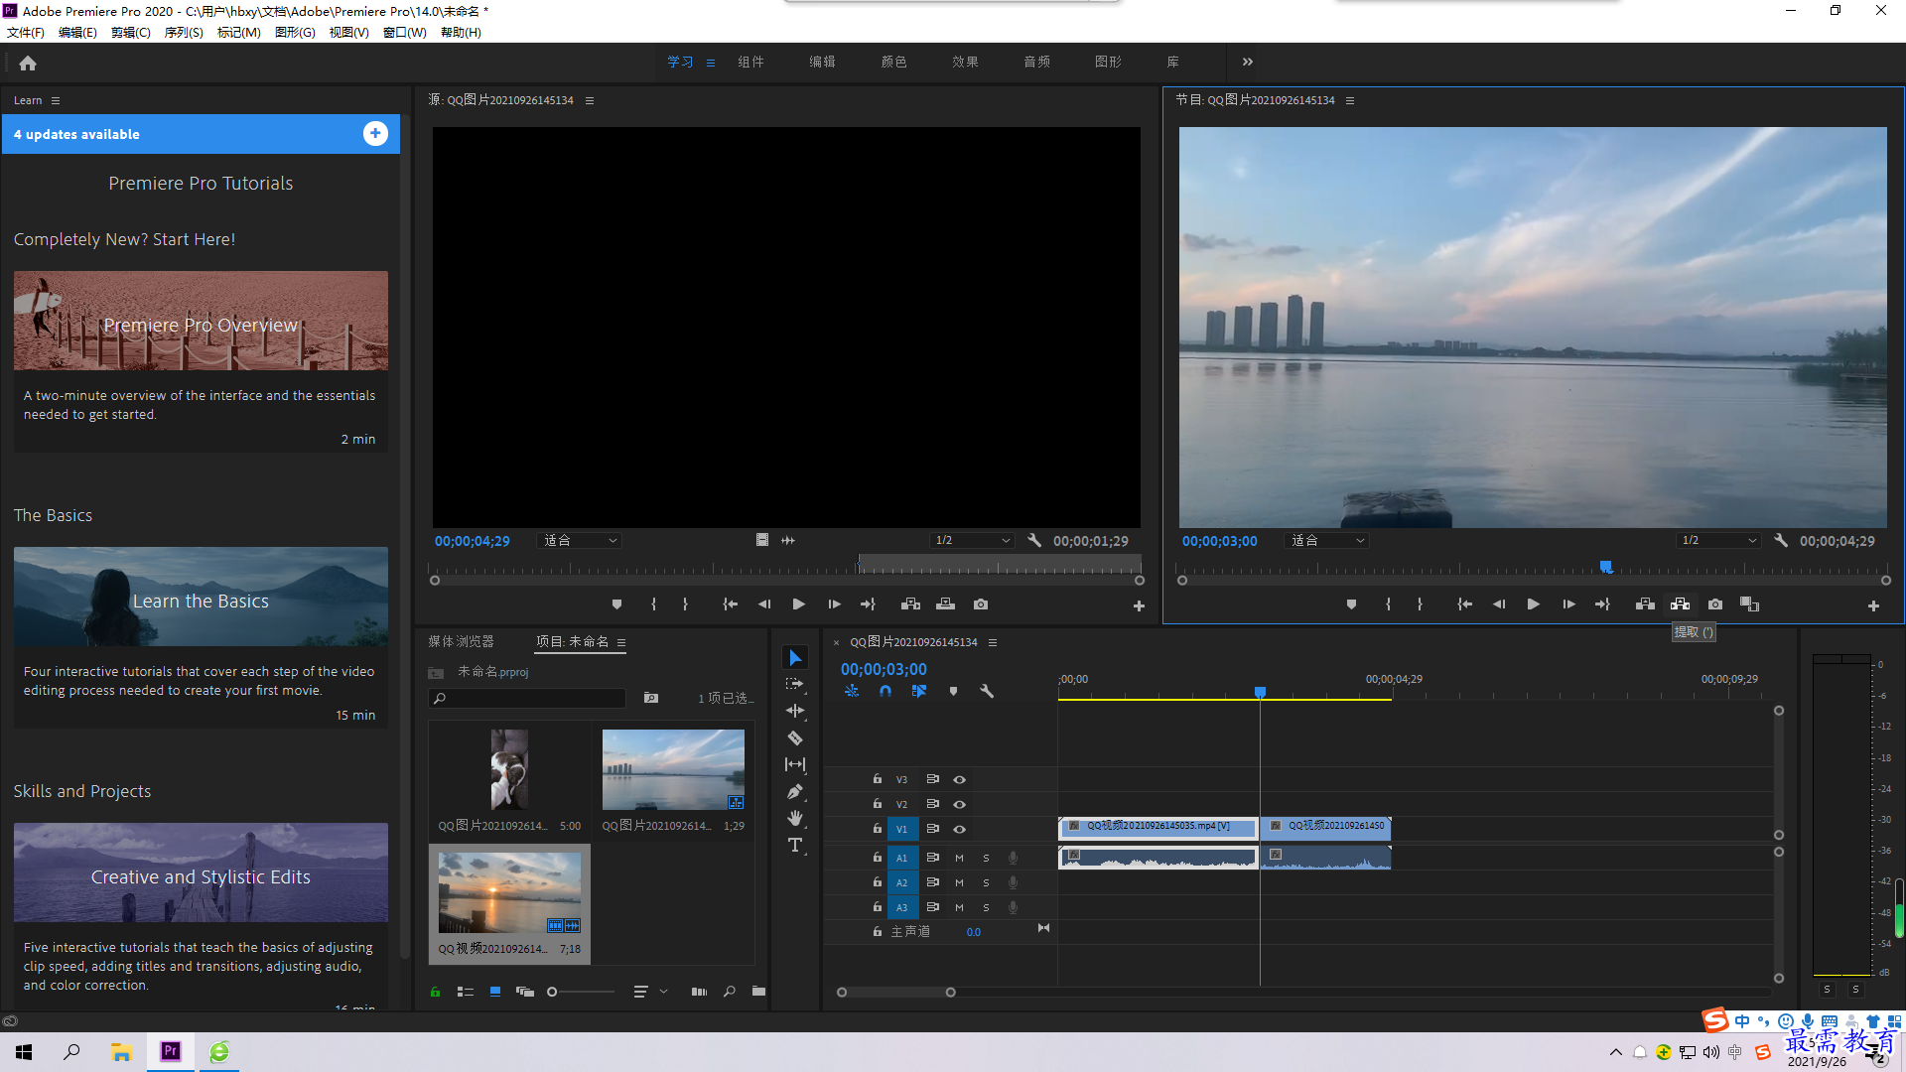Select the Slip tool

pyautogui.click(x=795, y=764)
